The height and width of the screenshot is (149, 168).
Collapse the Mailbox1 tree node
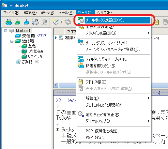coord(6,31)
